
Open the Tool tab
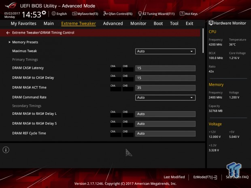click(174, 23)
